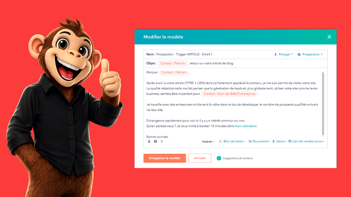Click the Annuler button

(x=200, y=158)
